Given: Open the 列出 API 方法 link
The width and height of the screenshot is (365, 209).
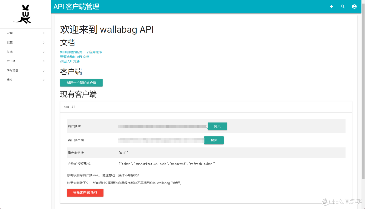Looking at the screenshot, I should click(x=70, y=61).
